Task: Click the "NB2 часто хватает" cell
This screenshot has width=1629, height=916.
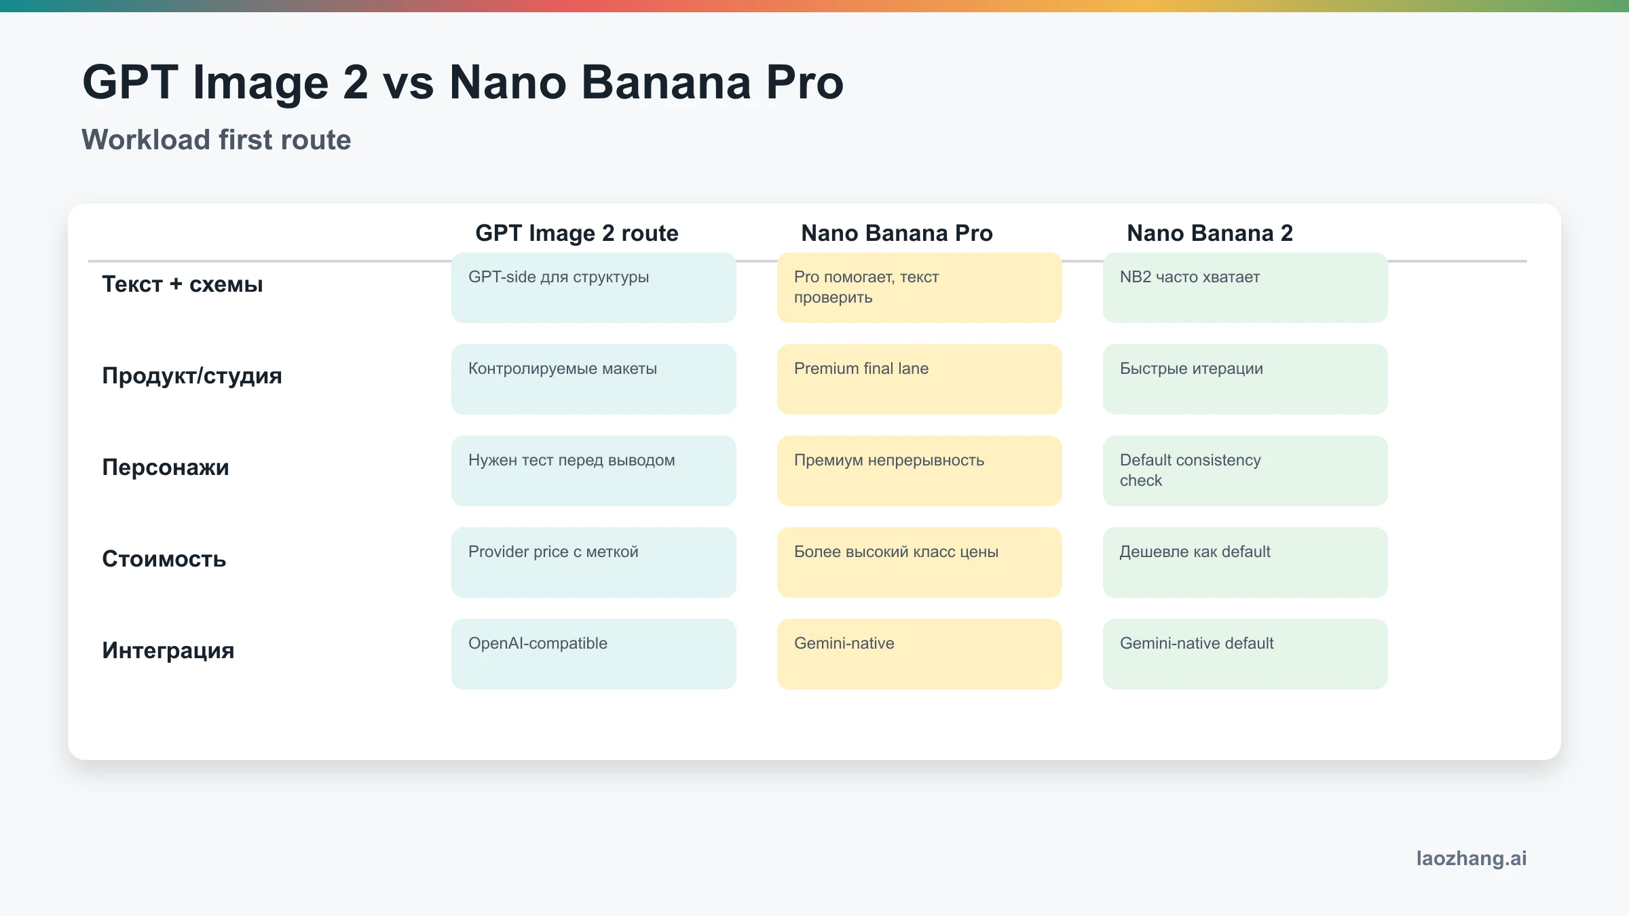Action: click(x=1245, y=288)
